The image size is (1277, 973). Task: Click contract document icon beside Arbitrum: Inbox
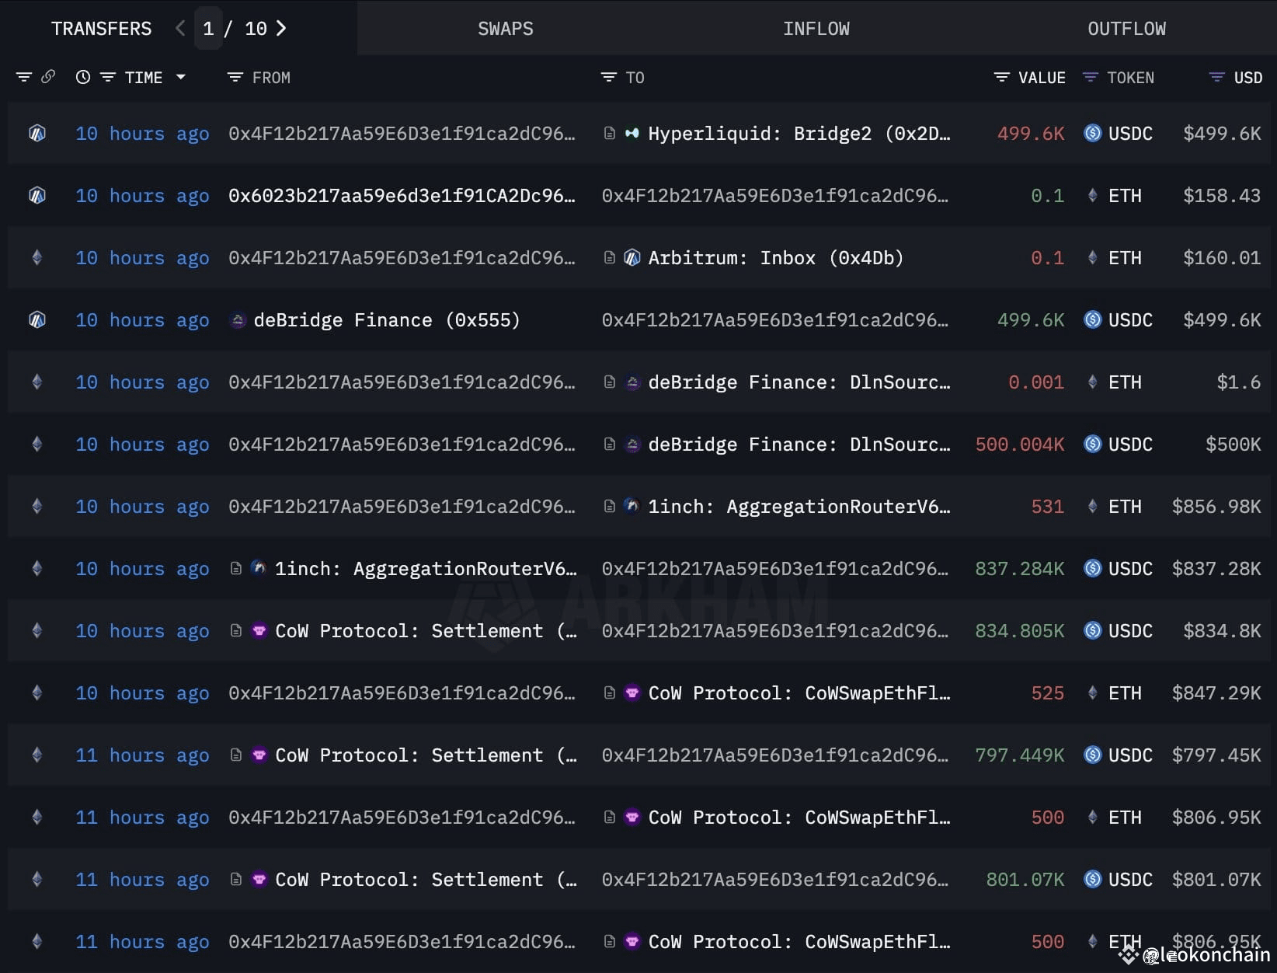click(610, 257)
